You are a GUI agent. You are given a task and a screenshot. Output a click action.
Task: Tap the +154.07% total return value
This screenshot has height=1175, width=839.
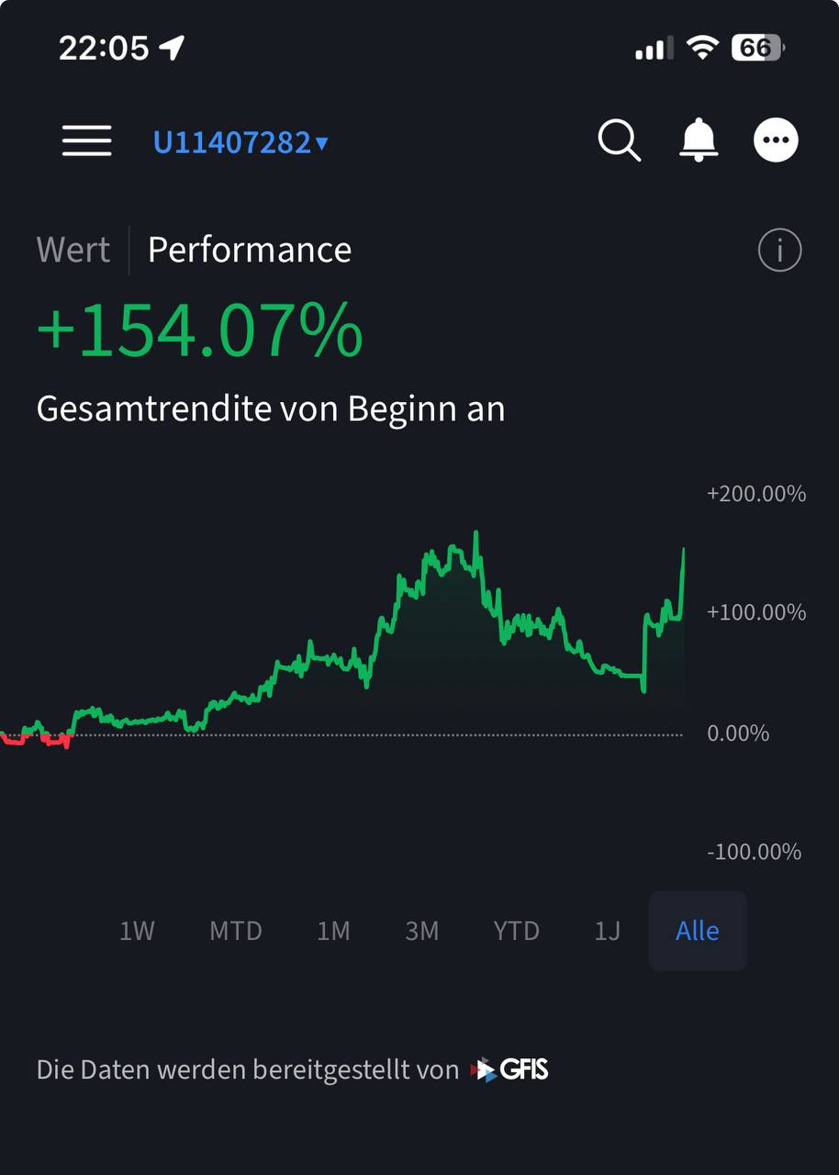click(x=200, y=330)
